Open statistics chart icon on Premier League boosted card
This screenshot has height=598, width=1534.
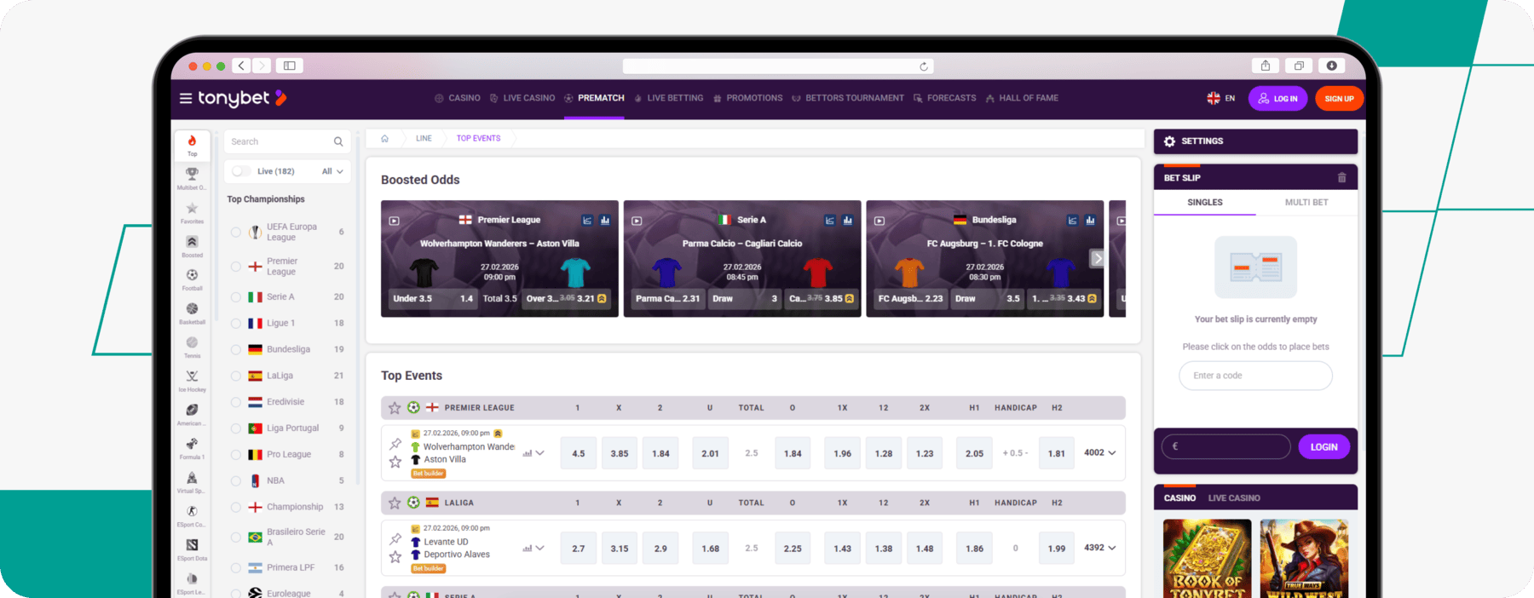tap(605, 221)
